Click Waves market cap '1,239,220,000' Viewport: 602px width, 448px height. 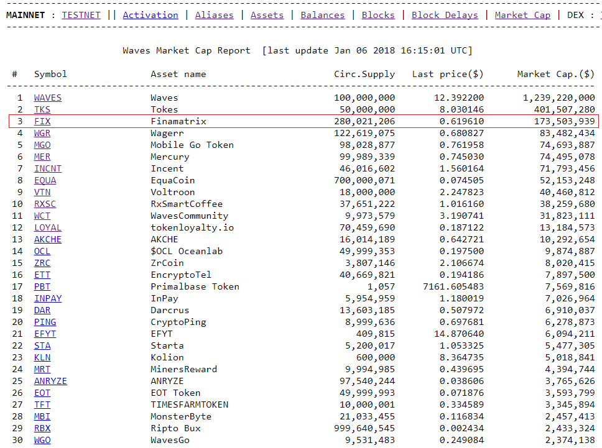(558, 98)
